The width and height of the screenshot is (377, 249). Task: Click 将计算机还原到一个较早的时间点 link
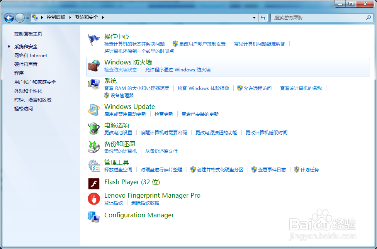tap(139, 51)
